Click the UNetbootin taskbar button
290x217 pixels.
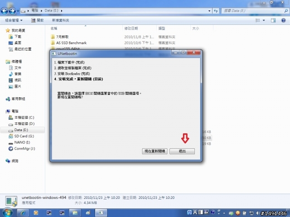[101, 213]
